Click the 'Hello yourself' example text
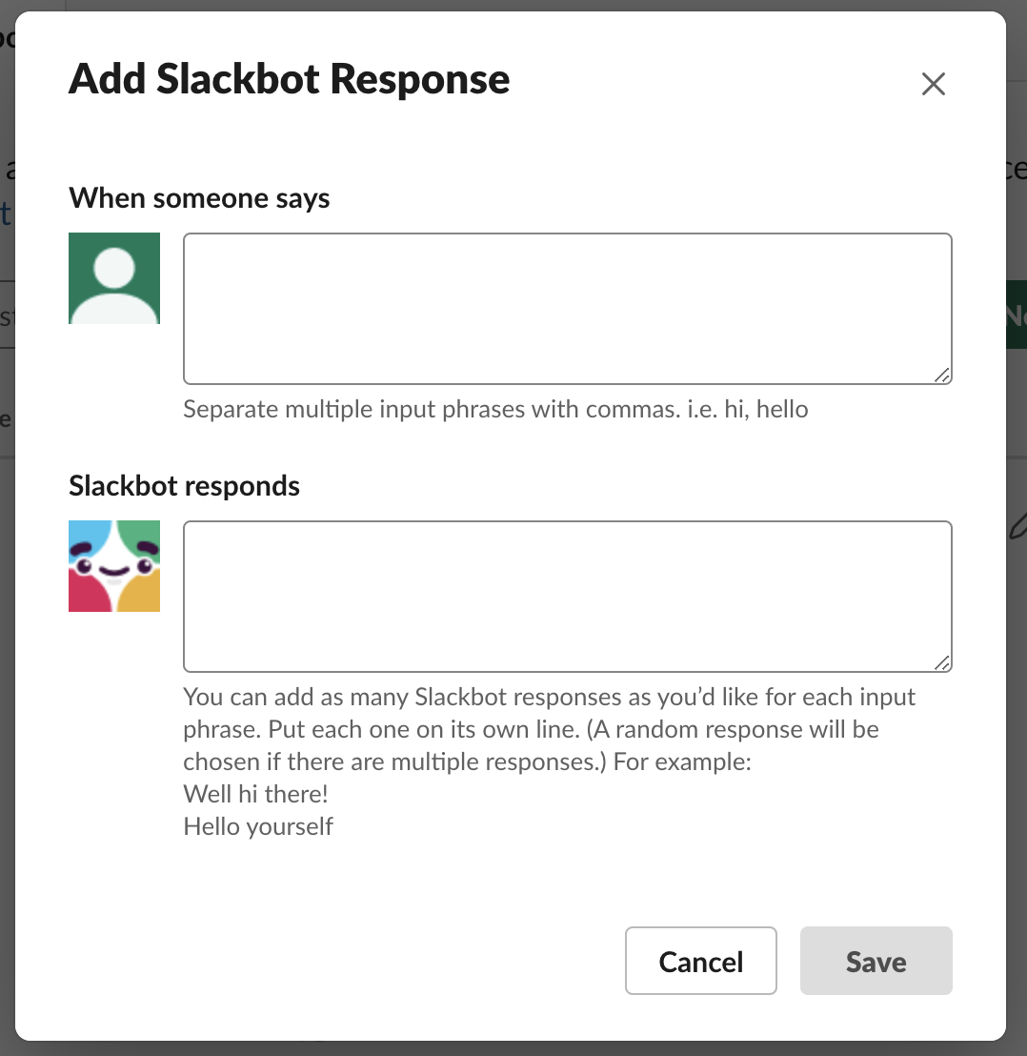This screenshot has height=1056, width=1027. coord(258,826)
